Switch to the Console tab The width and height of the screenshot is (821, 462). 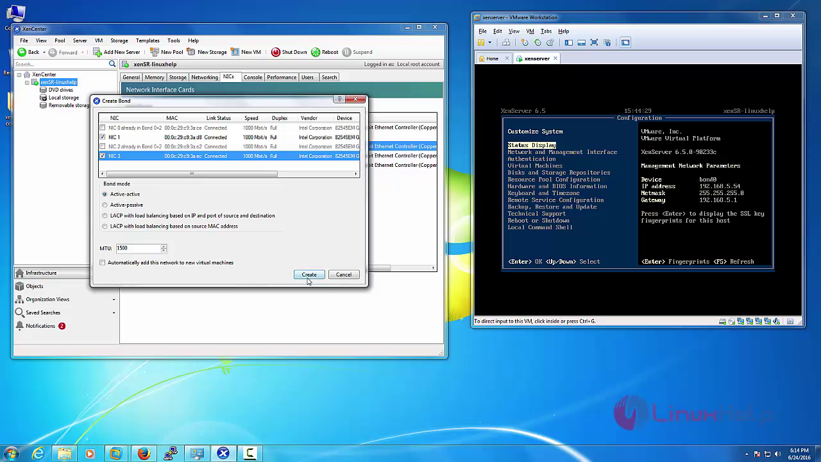click(253, 77)
